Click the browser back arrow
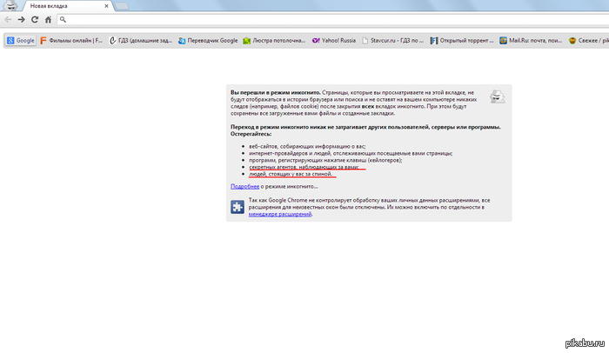The width and height of the screenshot is (609, 353). click(x=9, y=19)
